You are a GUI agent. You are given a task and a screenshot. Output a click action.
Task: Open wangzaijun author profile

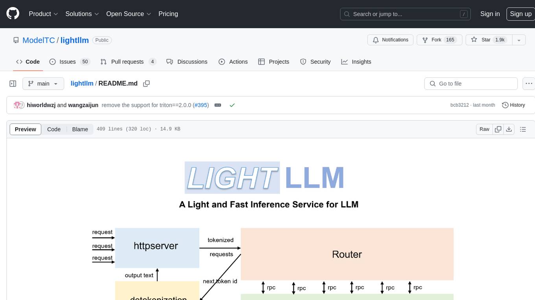click(83, 105)
